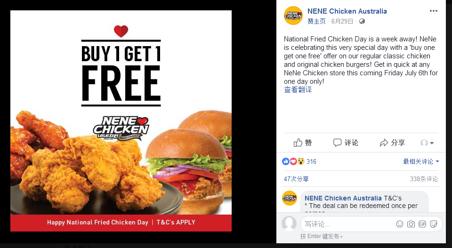
Task: Attach a photo with the camera icon
Action: click(x=411, y=224)
